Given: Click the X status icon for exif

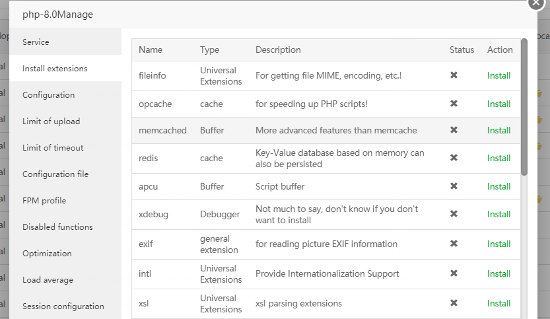Looking at the screenshot, I should point(454,244).
